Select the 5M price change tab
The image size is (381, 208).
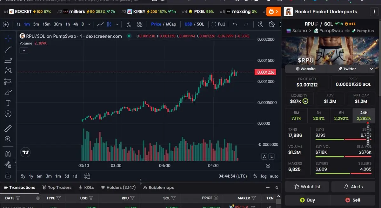tap(296, 115)
